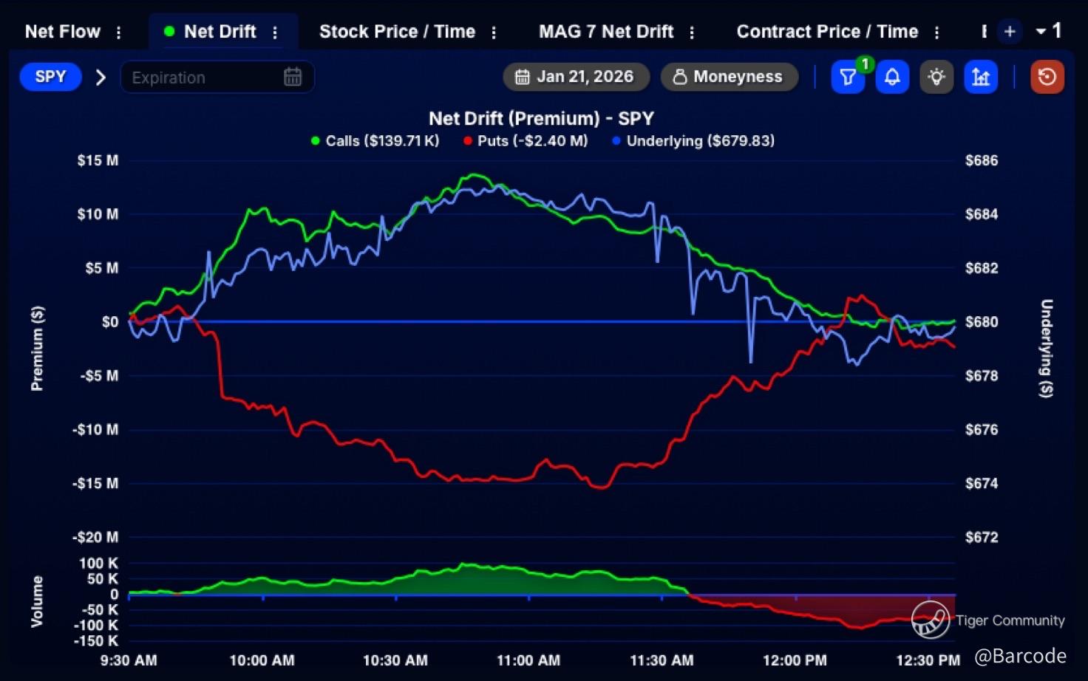Click the -$20 M premium axis label
The width and height of the screenshot is (1088, 681).
(95, 537)
